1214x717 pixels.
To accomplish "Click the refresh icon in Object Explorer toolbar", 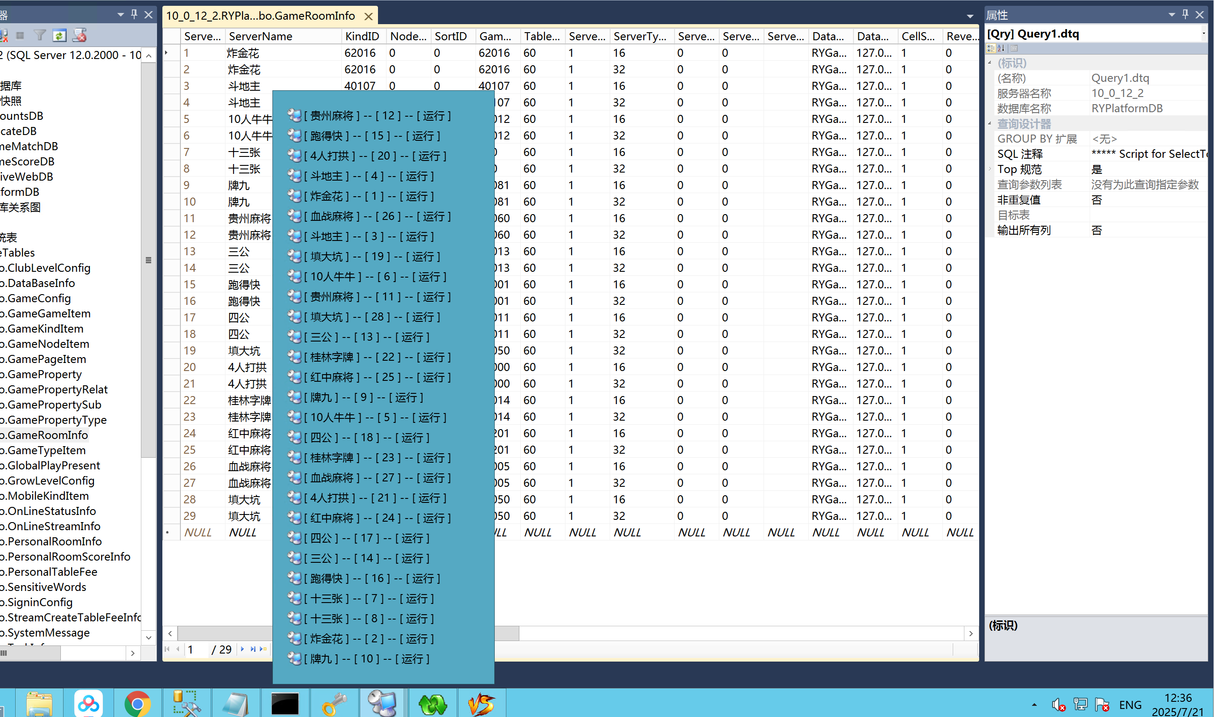I will click(59, 35).
